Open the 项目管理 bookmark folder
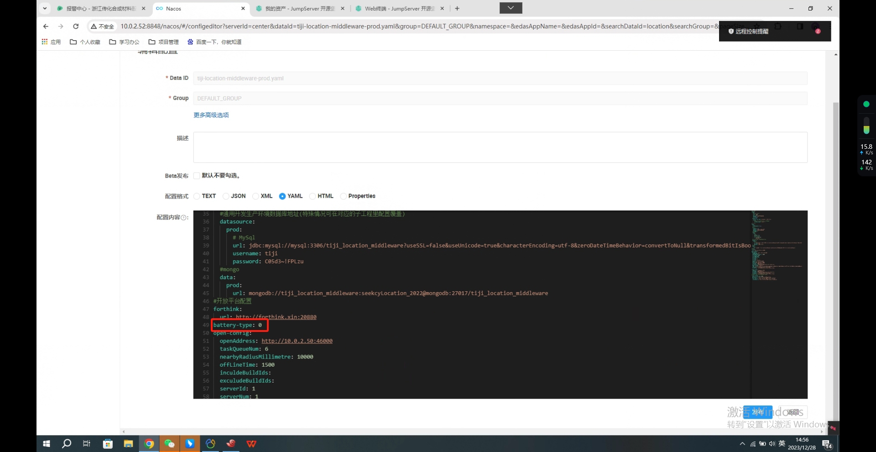 [163, 42]
